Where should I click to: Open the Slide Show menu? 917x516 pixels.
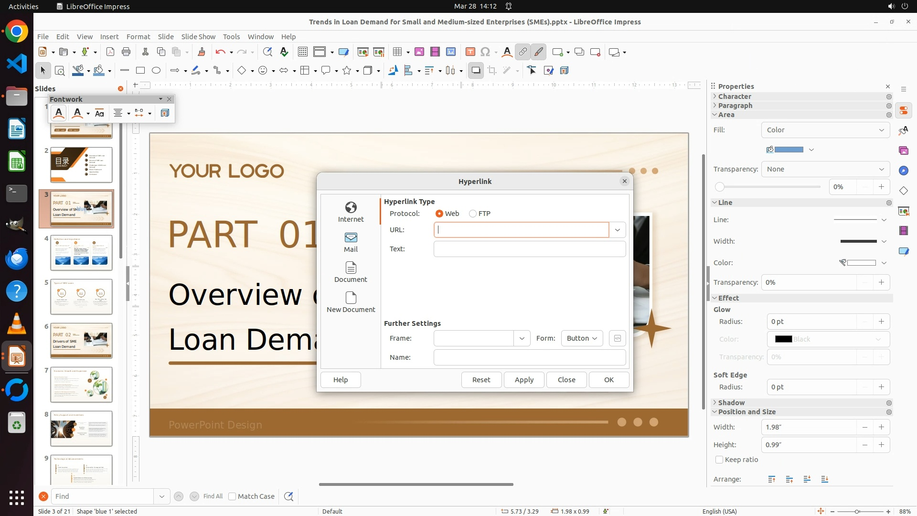198,36
